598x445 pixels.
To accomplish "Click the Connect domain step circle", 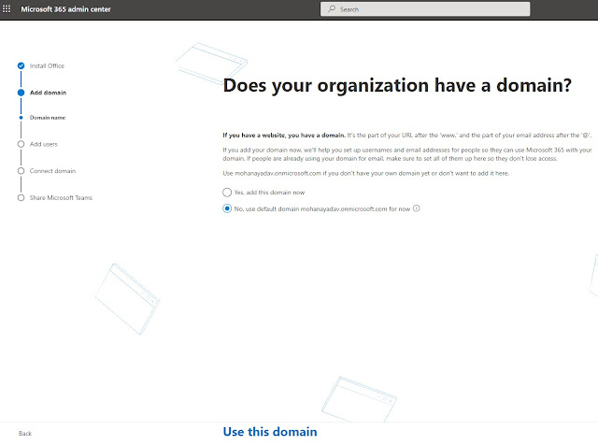I will click(x=21, y=171).
